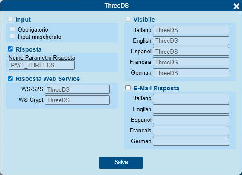Click the Input section heading
The width and height of the screenshot is (242, 175).
pyautogui.click(x=23, y=20)
